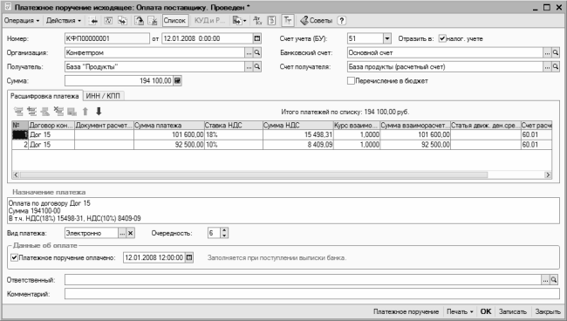Select the 10% Ставка НДС cell
Viewport: 567px width, 321px height.
click(x=234, y=145)
